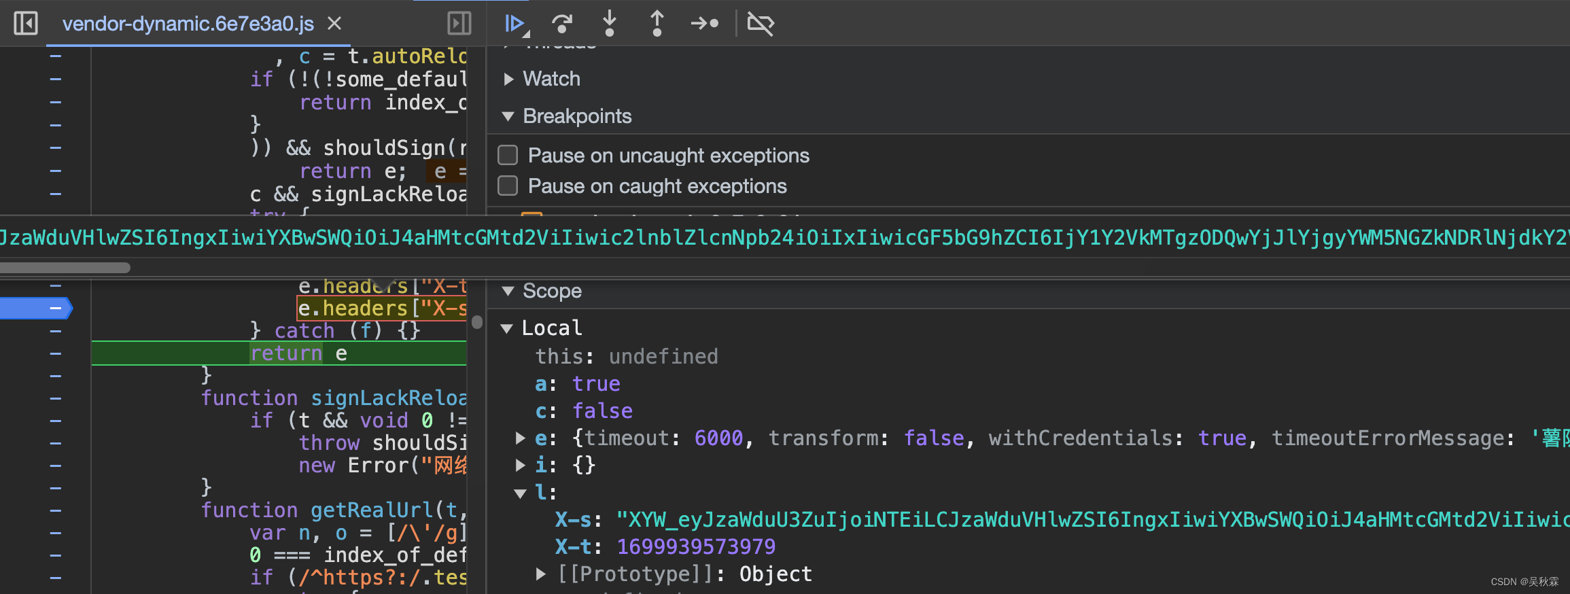Click the horizontal scrollbar under the tooltip string

coord(65,268)
